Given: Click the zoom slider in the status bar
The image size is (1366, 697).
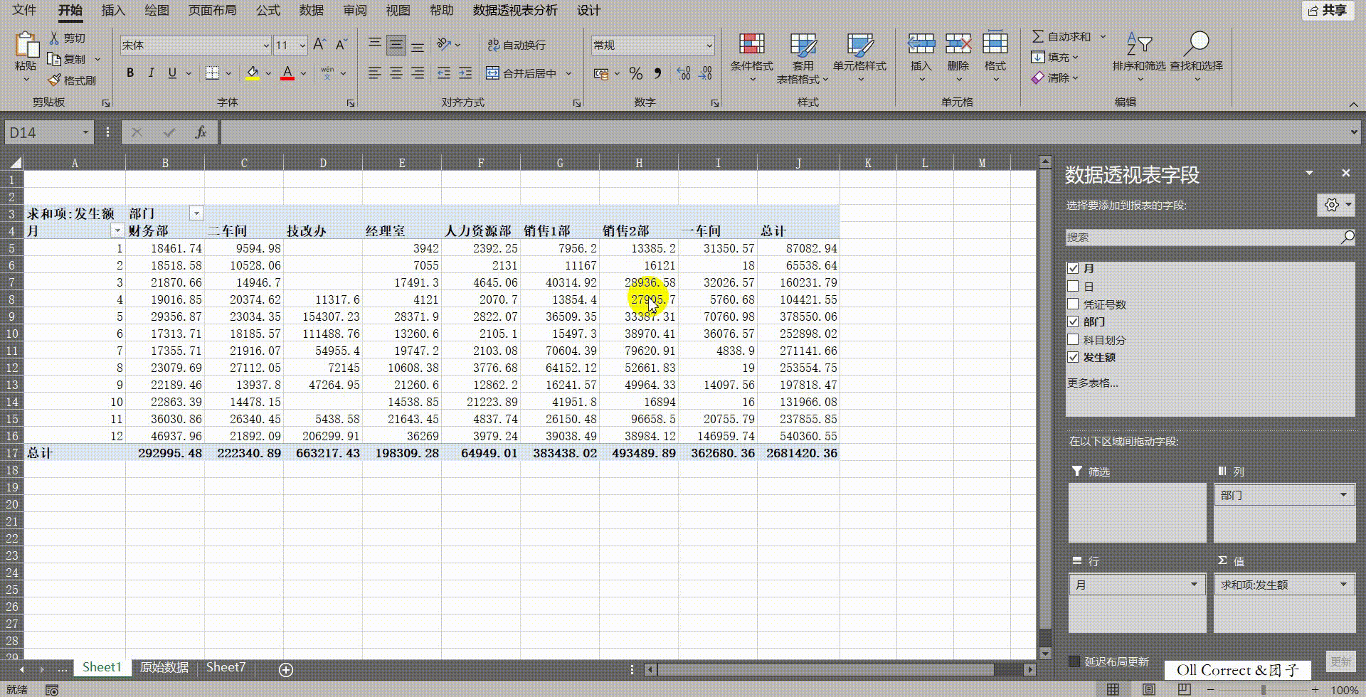Looking at the screenshot, I should [x=1263, y=689].
